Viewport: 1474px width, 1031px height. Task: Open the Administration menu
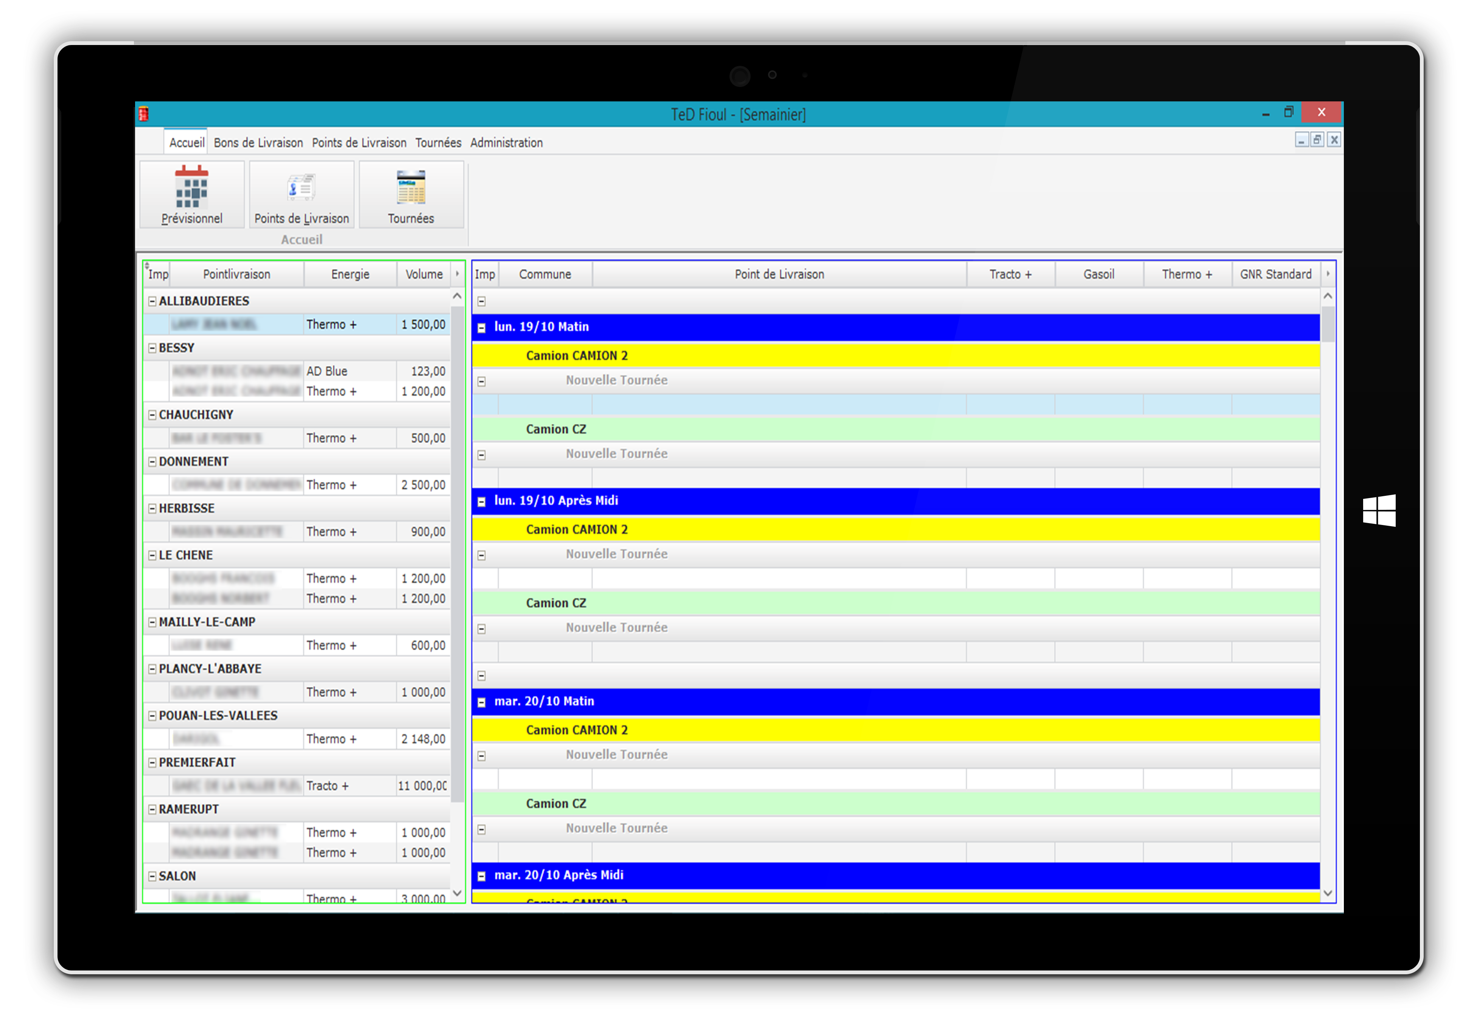tap(506, 143)
